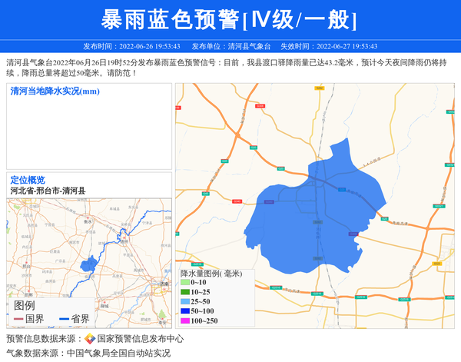The height and width of the screenshot is (362, 461).
Task: Click the 25~50 legend label
Action: 201,301
